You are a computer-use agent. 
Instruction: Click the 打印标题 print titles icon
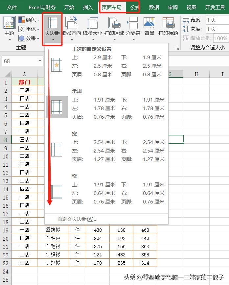point(168,24)
